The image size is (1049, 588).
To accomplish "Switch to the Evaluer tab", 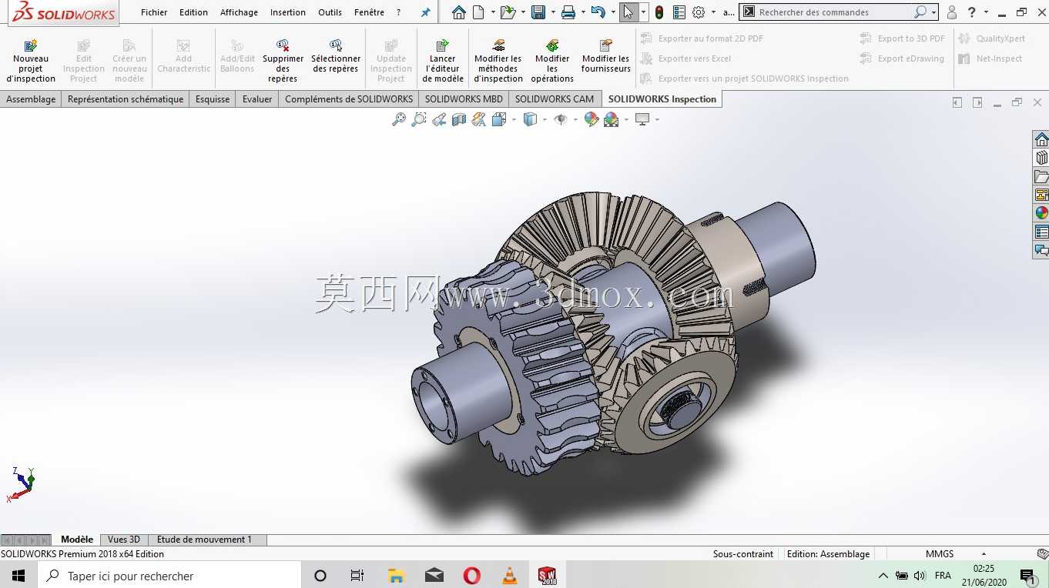I will 257,99.
